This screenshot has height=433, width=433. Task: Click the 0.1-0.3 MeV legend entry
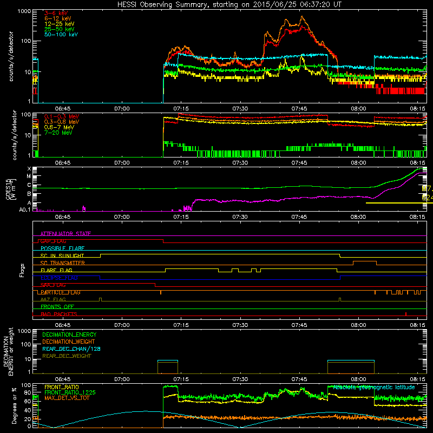point(62,116)
